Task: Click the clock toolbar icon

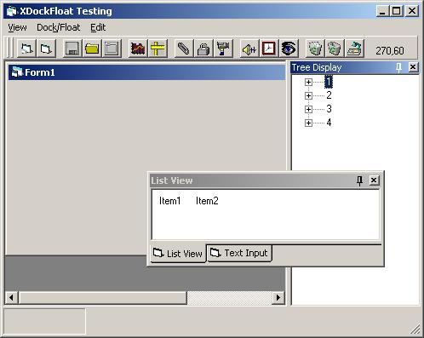Action: point(269,49)
